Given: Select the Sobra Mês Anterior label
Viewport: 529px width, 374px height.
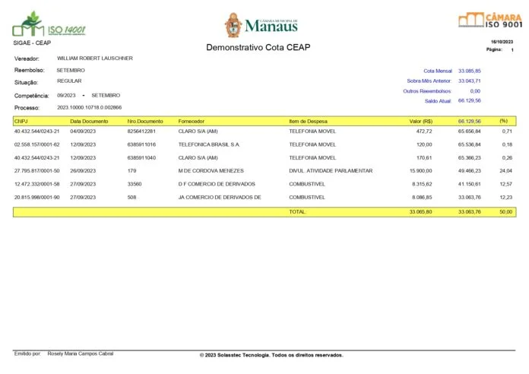Looking at the screenshot, I should (429, 81).
